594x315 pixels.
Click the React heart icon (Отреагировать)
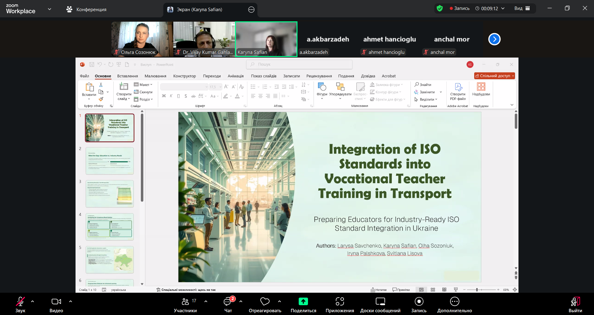tap(265, 302)
